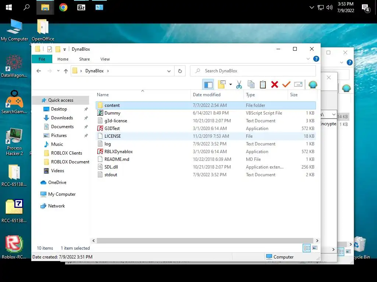Open the recent locations dropdown
The image size is (377, 282).
(58, 71)
